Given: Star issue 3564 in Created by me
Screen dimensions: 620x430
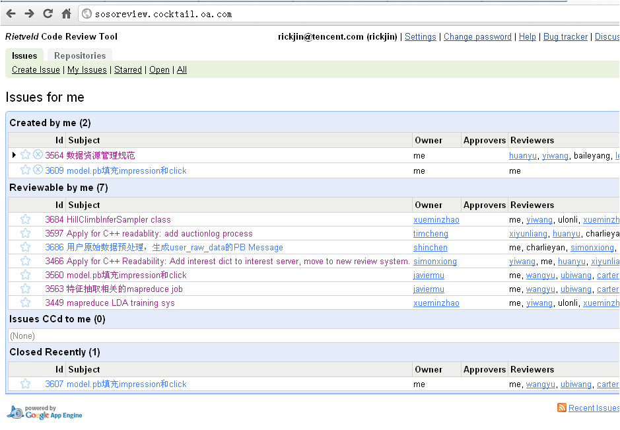Looking at the screenshot, I should (25, 155).
